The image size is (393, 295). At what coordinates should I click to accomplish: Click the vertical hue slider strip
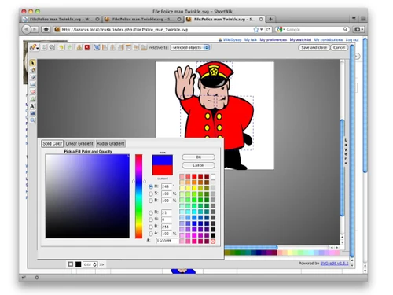click(138, 196)
